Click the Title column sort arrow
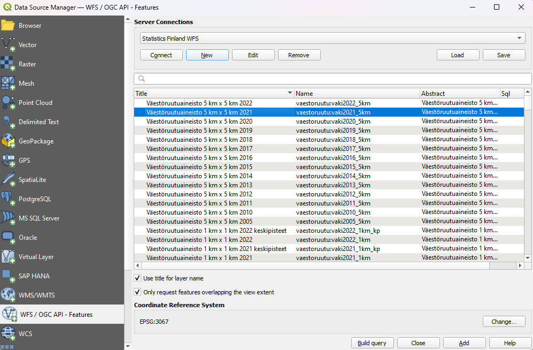 coord(290,93)
